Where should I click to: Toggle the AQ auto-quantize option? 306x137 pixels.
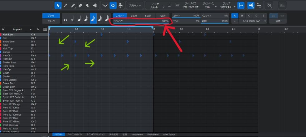pos(177,5)
